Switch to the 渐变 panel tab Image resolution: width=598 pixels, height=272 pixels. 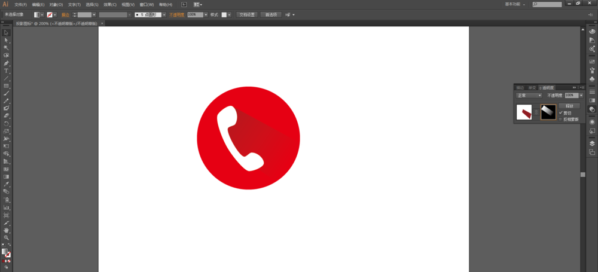tap(532, 88)
